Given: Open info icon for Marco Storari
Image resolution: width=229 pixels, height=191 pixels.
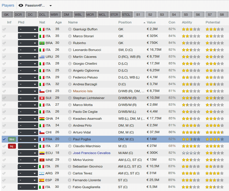Looking at the screenshot, I should 70,36.
